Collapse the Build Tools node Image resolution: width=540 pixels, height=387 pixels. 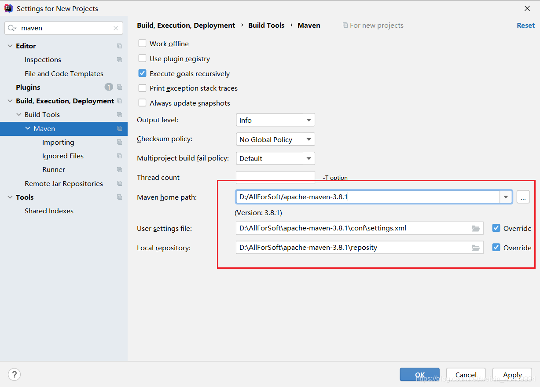click(x=19, y=114)
